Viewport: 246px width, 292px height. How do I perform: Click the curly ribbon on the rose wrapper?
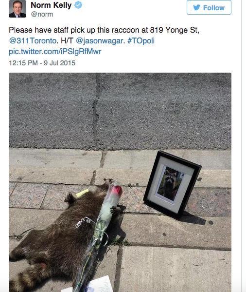coord(83,222)
